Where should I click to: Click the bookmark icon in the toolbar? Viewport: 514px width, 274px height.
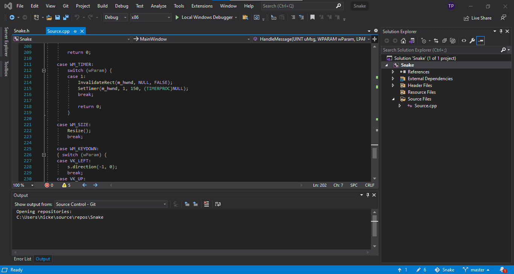312,17
